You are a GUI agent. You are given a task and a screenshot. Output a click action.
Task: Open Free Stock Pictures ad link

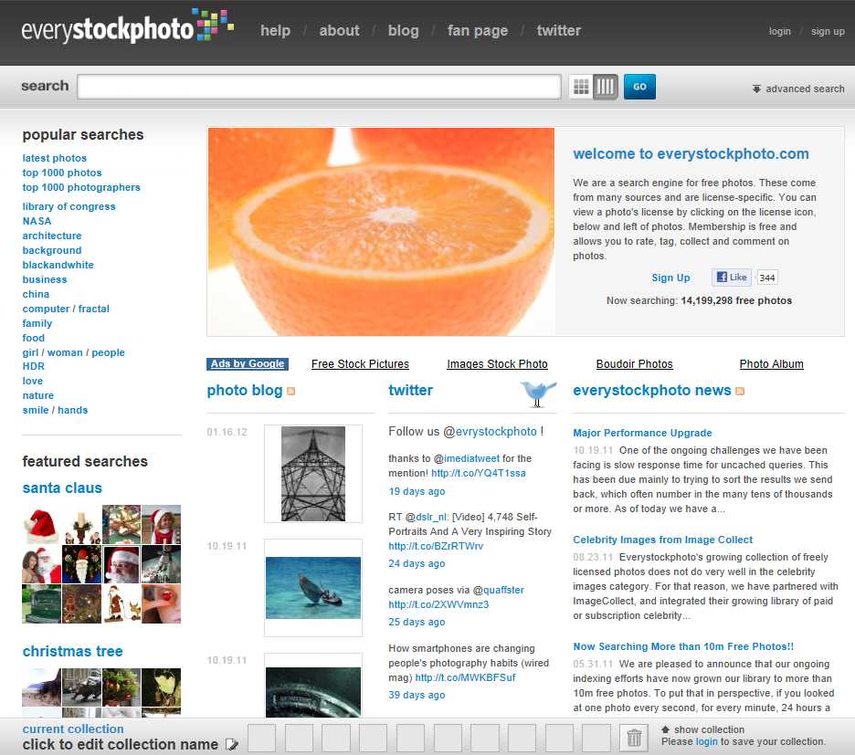360,364
